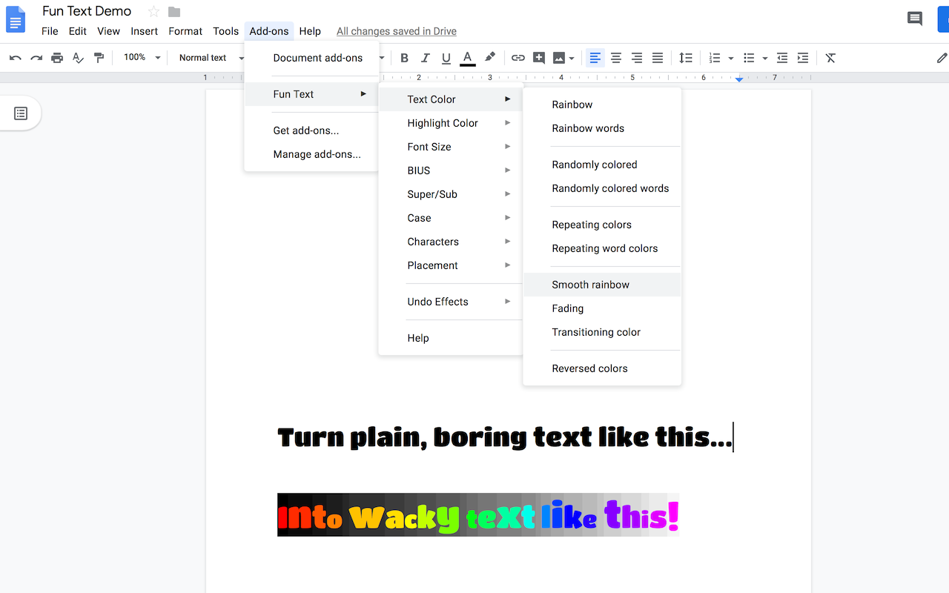Toggle underline formatting
The image size is (949, 593).
click(x=446, y=58)
